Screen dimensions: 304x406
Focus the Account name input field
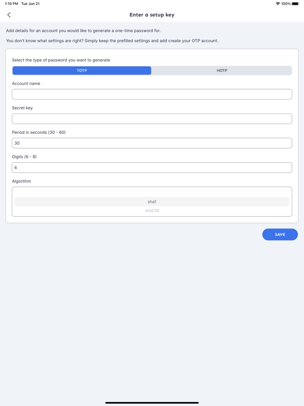[152, 94]
